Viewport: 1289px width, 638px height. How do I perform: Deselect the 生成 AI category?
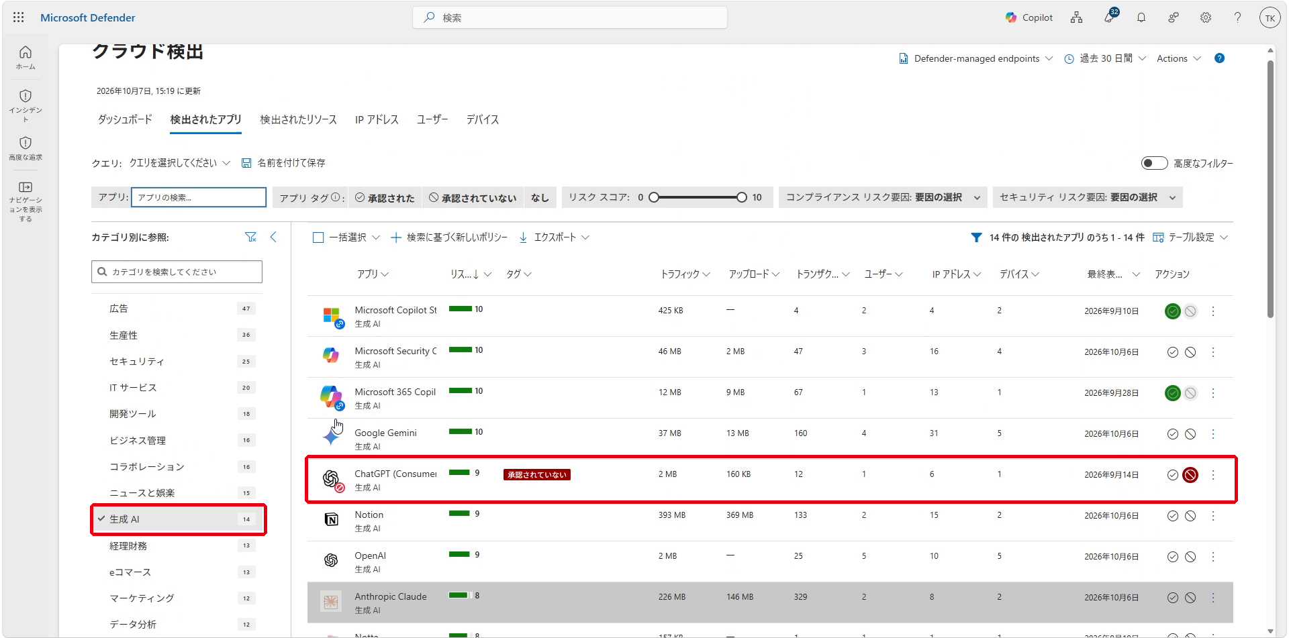178,519
